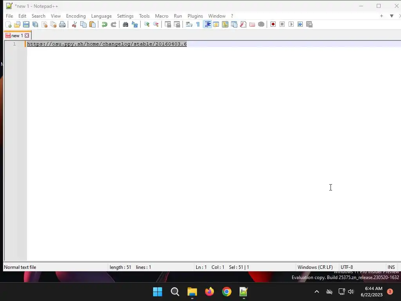Open the Macro menu

[162, 16]
